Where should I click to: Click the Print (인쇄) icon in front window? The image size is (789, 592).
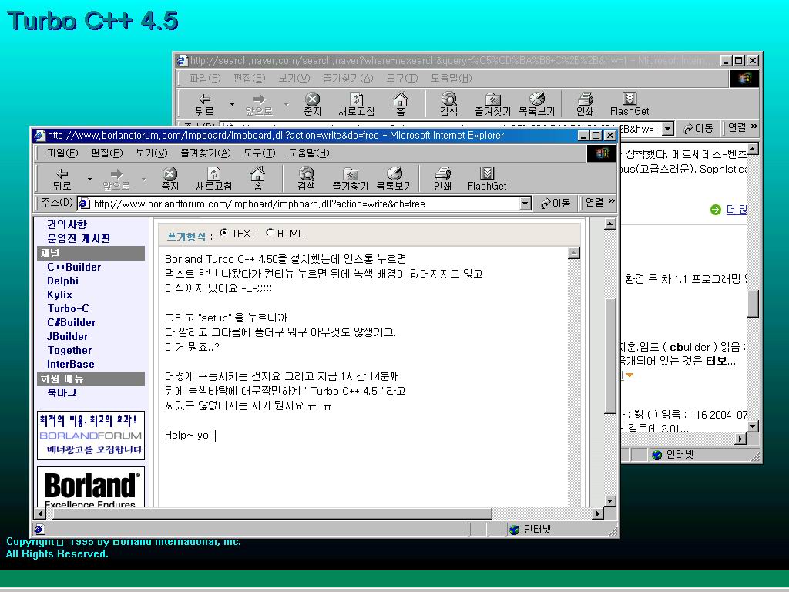tap(442, 178)
